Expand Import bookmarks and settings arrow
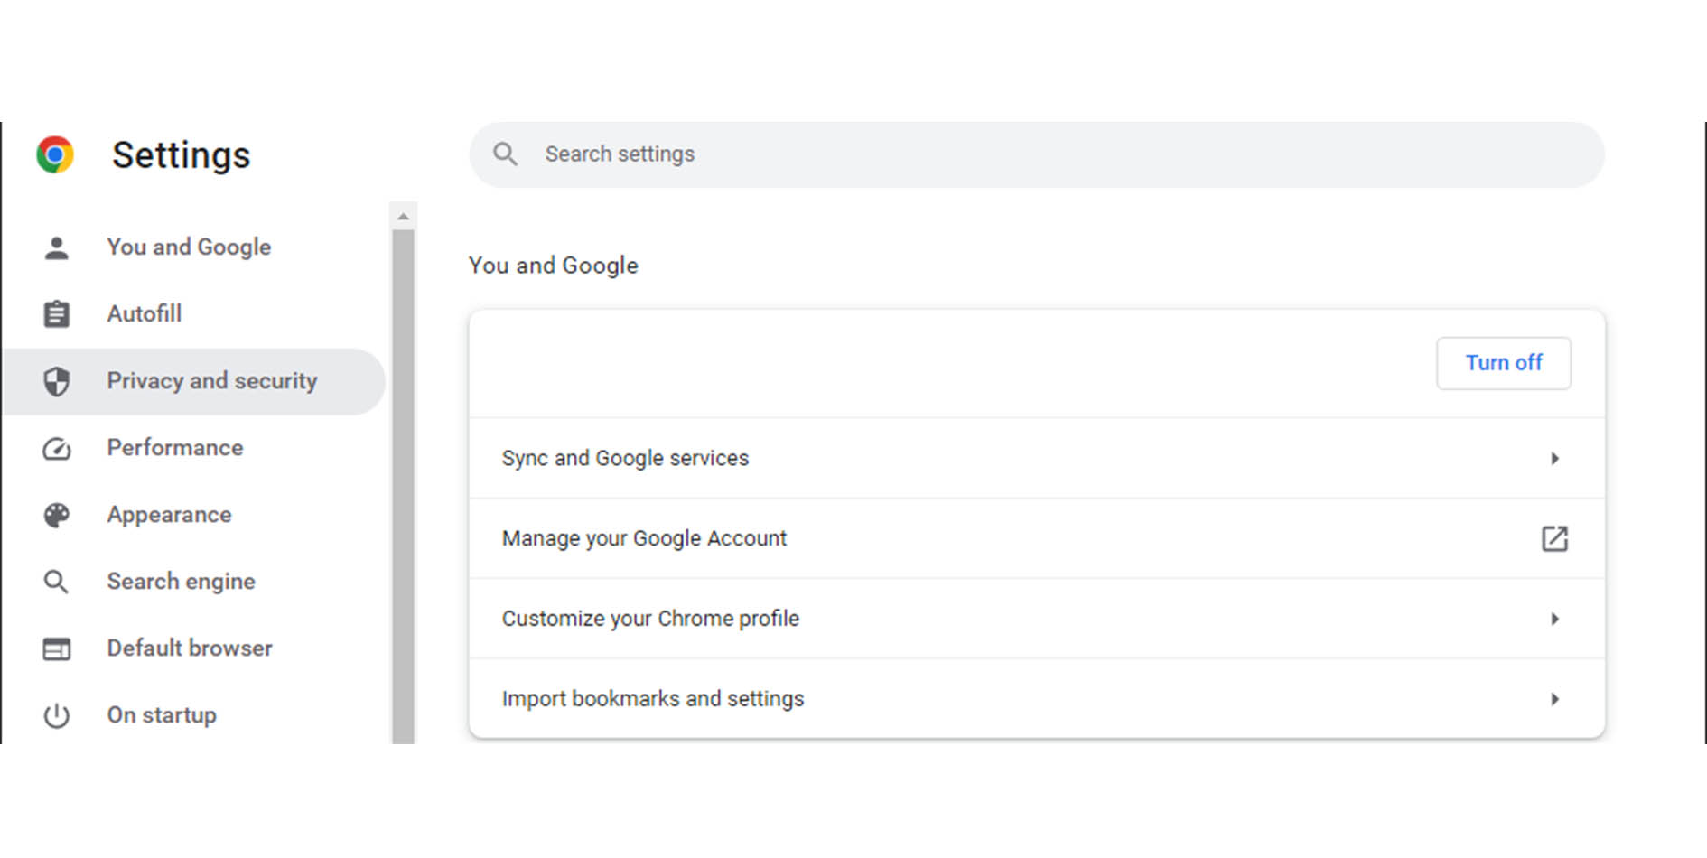Viewport: 1707px width, 858px height. click(x=1554, y=699)
